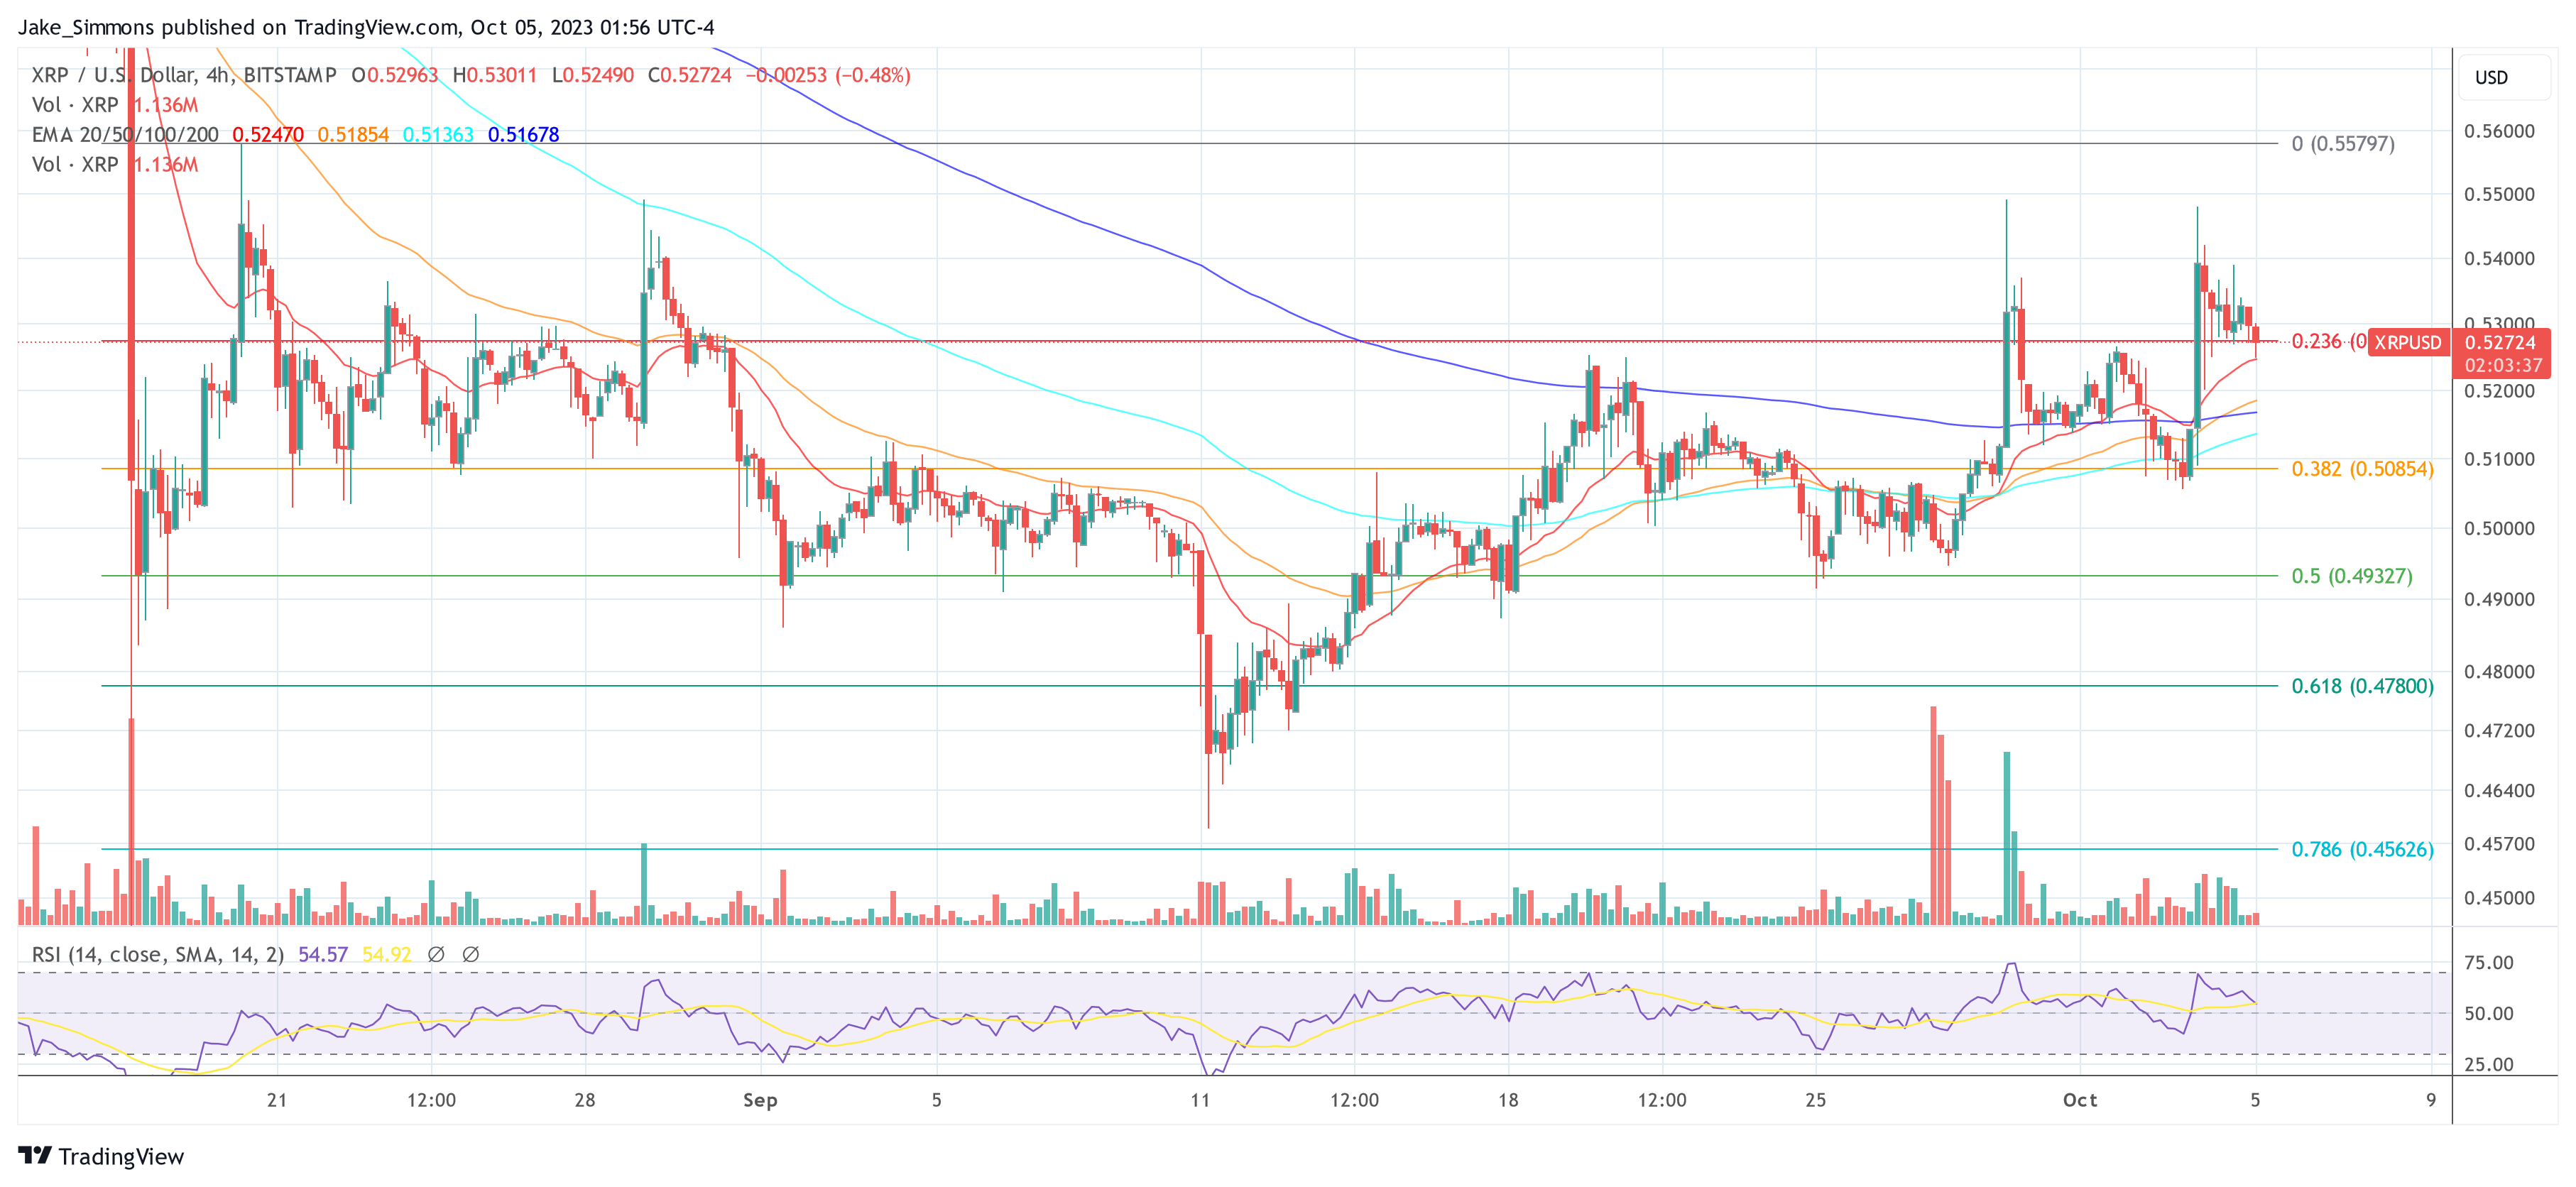Image resolution: width=2576 pixels, height=1187 pixels.
Task: Click the 0.47200 price axis label
Action: click(2499, 730)
